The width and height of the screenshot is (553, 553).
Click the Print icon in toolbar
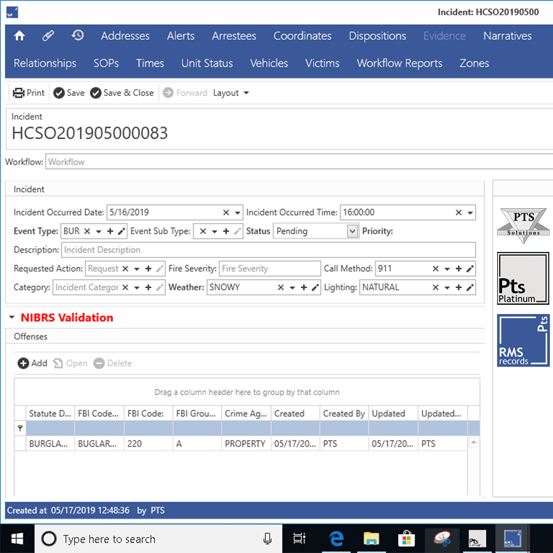pyautogui.click(x=19, y=93)
